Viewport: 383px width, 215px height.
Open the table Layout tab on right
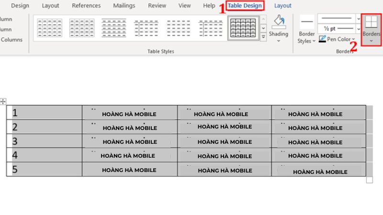tap(282, 6)
